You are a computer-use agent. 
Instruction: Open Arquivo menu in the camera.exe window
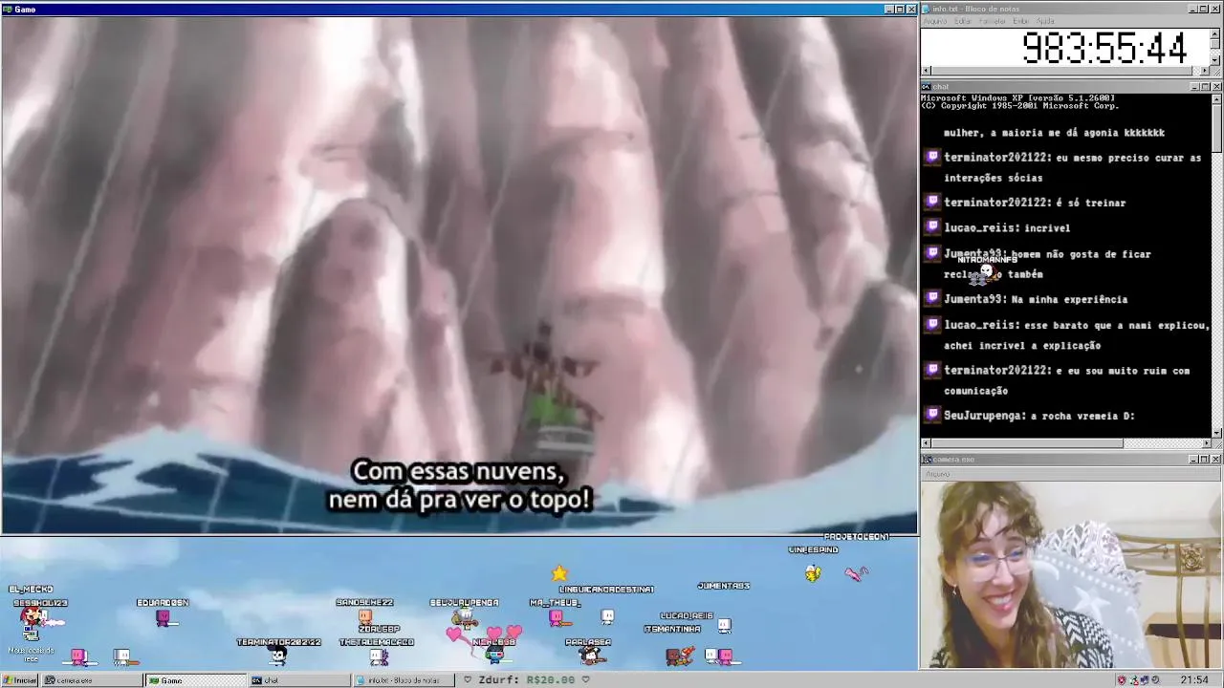[938, 474]
